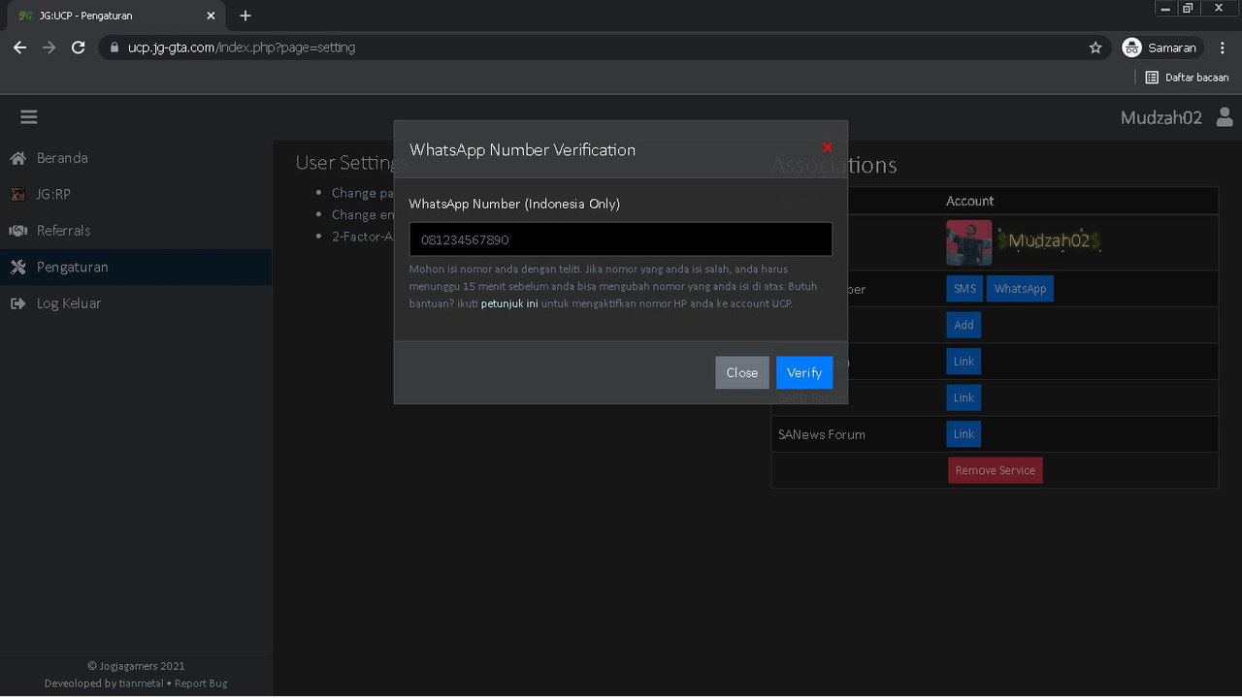Click the Link button for SANews Forum
The image size is (1242, 698).
(964, 434)
